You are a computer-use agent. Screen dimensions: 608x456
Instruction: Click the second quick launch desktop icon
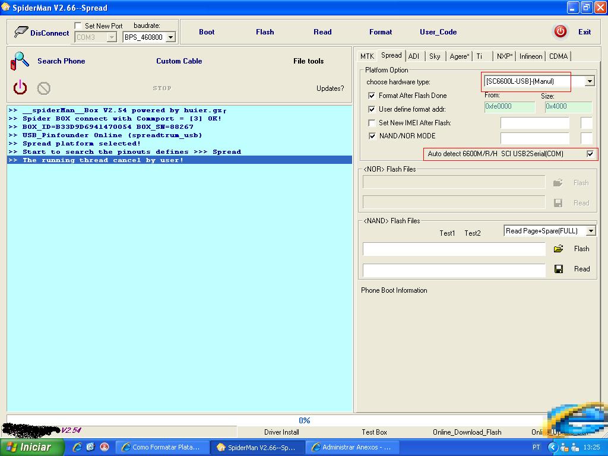pyautogui.click(x=91, y=447)
